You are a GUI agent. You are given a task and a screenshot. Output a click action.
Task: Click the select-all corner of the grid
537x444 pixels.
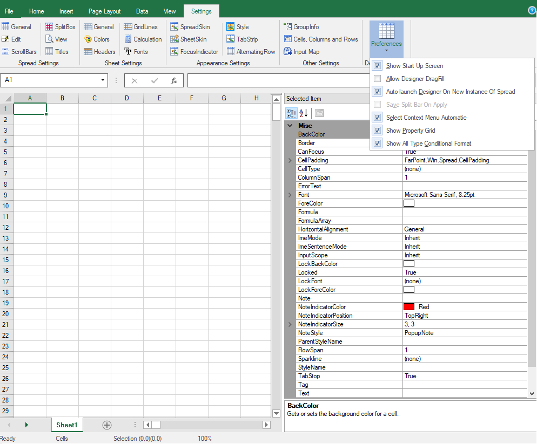[x=6, y=98]
